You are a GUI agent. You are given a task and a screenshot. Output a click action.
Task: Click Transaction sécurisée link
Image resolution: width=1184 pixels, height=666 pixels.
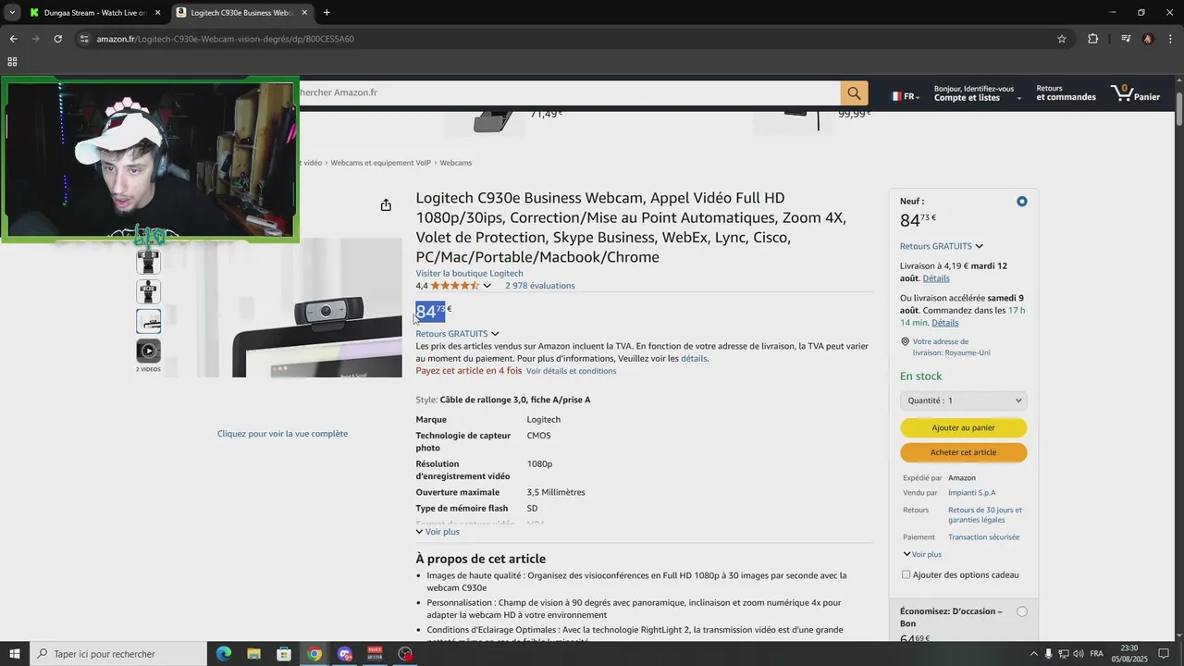[983, 537]
